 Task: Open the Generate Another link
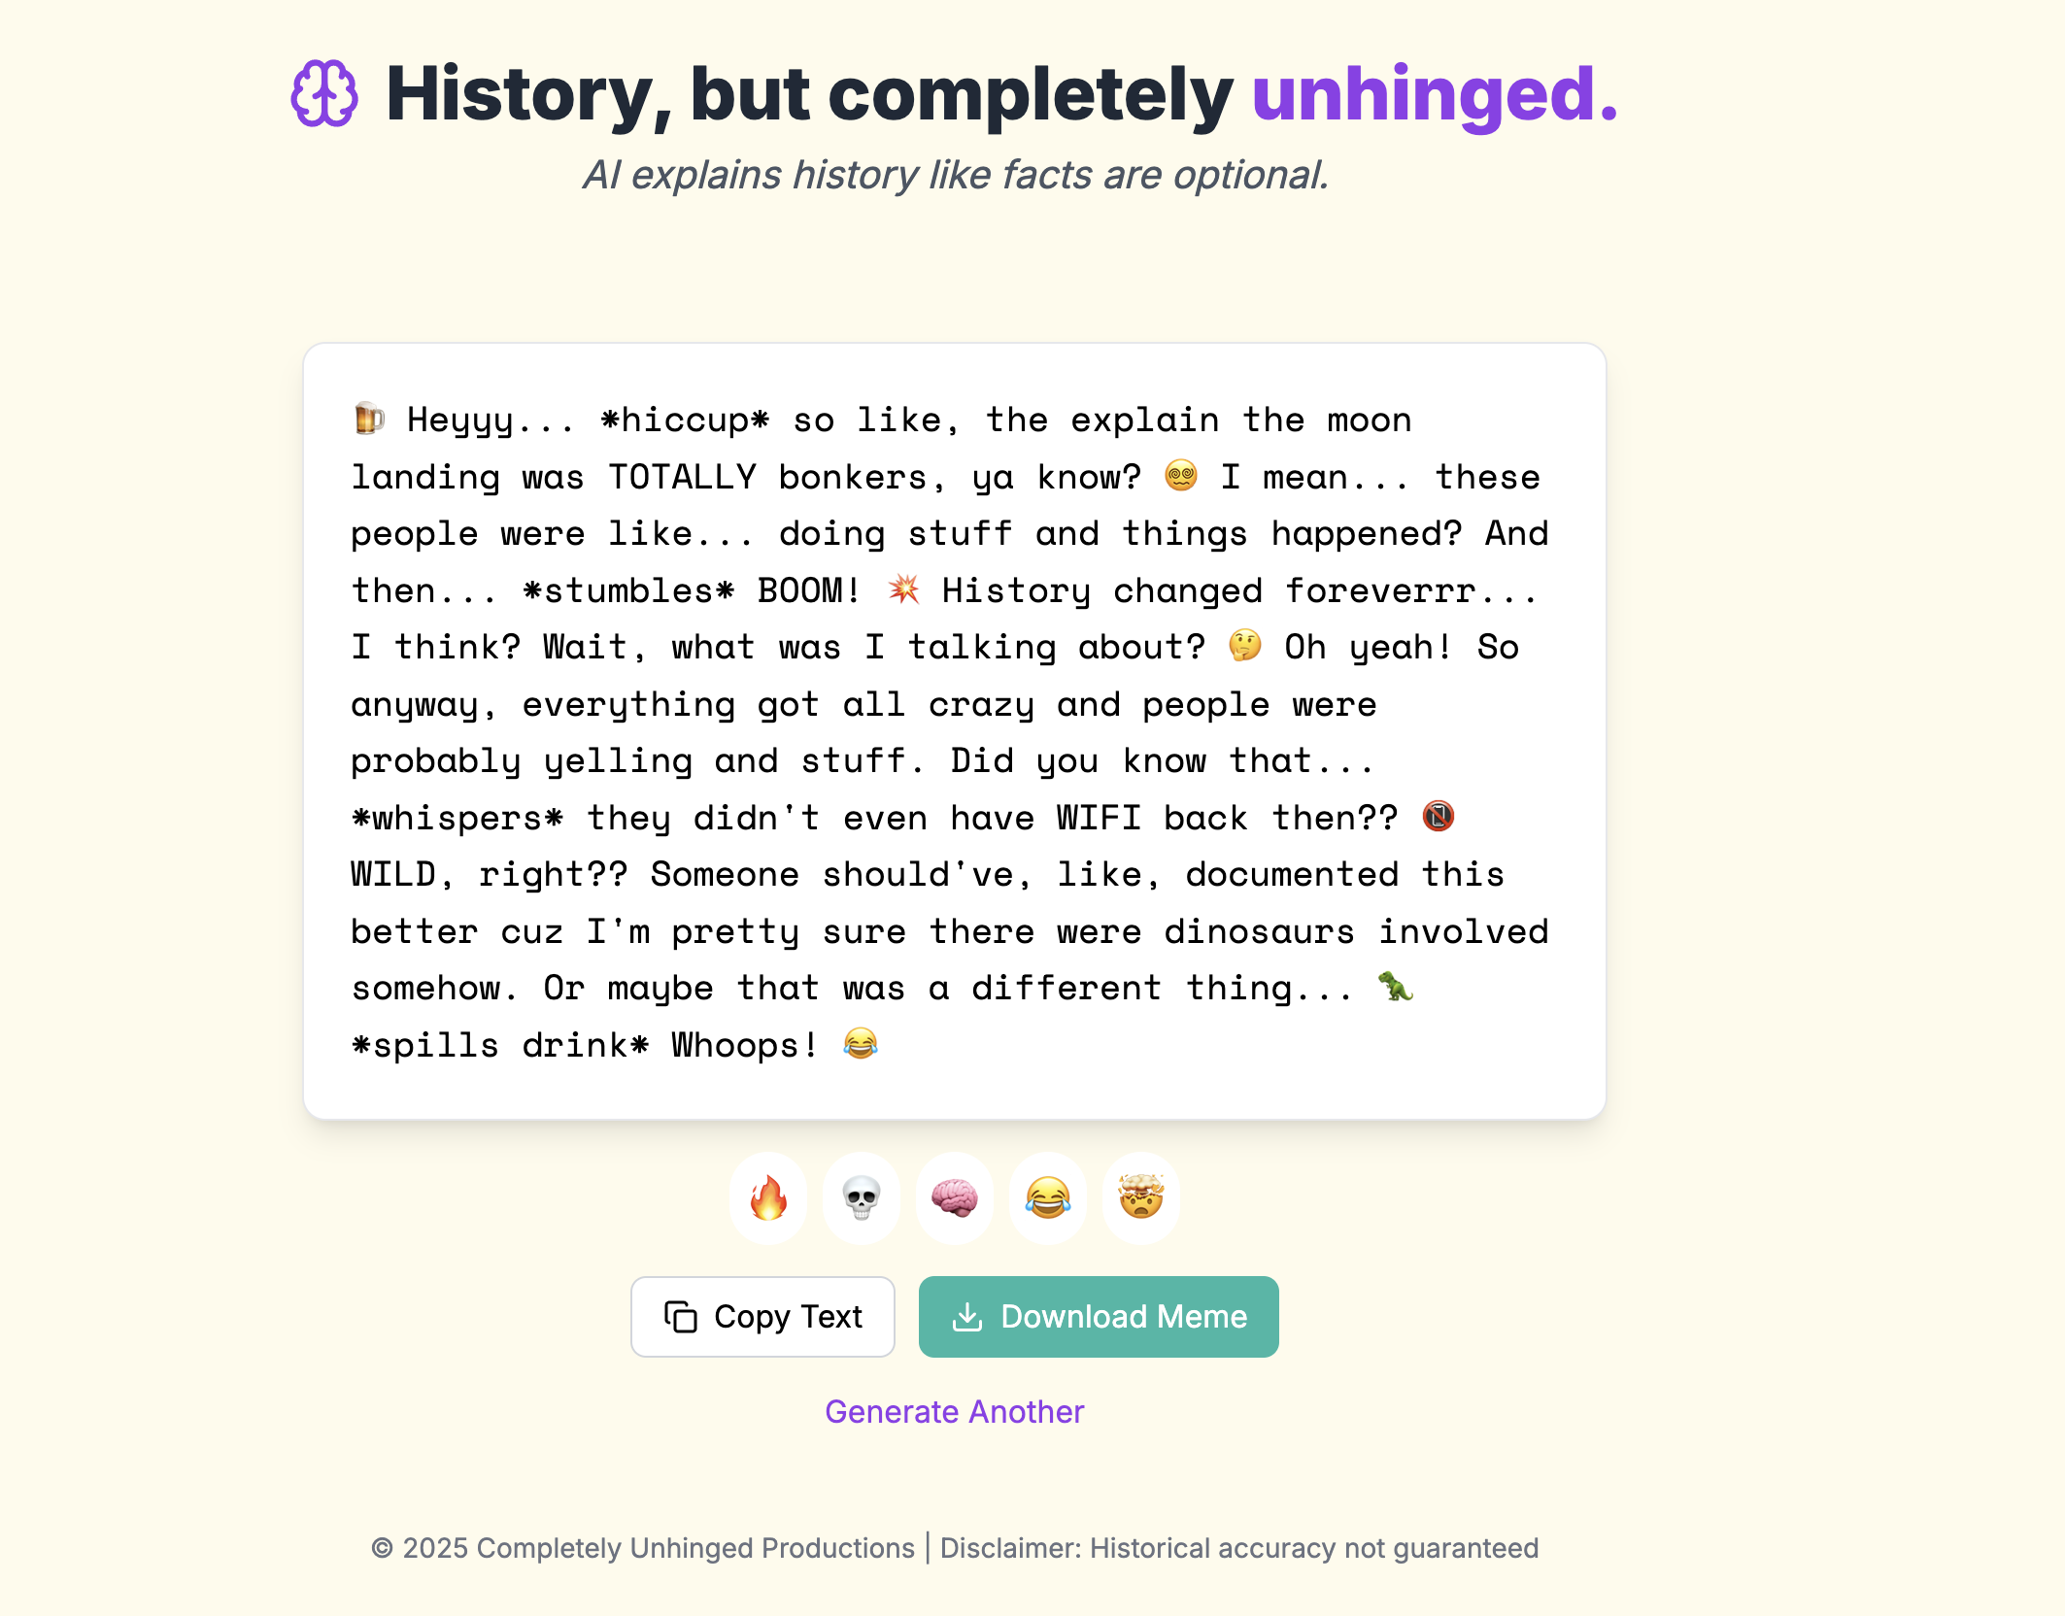tap(955, 1411)
